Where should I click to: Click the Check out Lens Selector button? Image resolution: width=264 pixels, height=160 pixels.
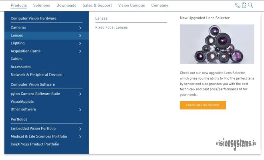point(203,105)
